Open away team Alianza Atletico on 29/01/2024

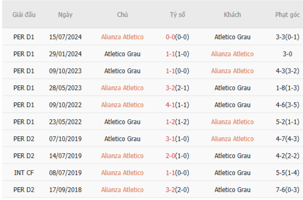(x=232, y=54)
